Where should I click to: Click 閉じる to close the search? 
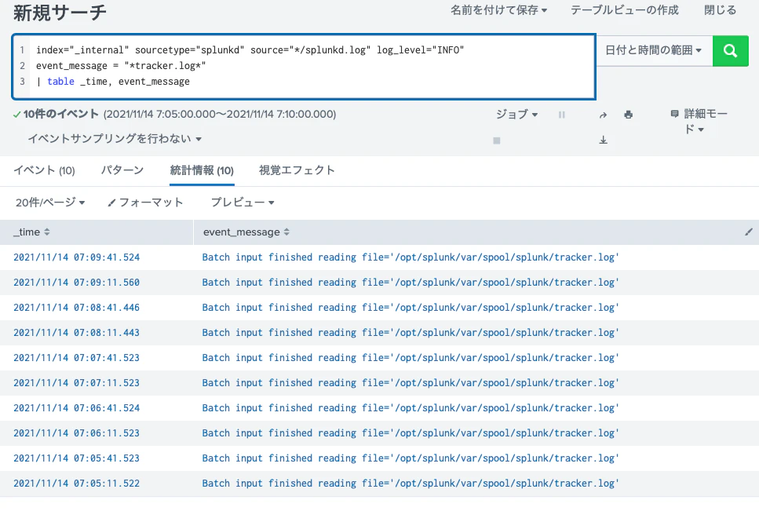point(720,10)
